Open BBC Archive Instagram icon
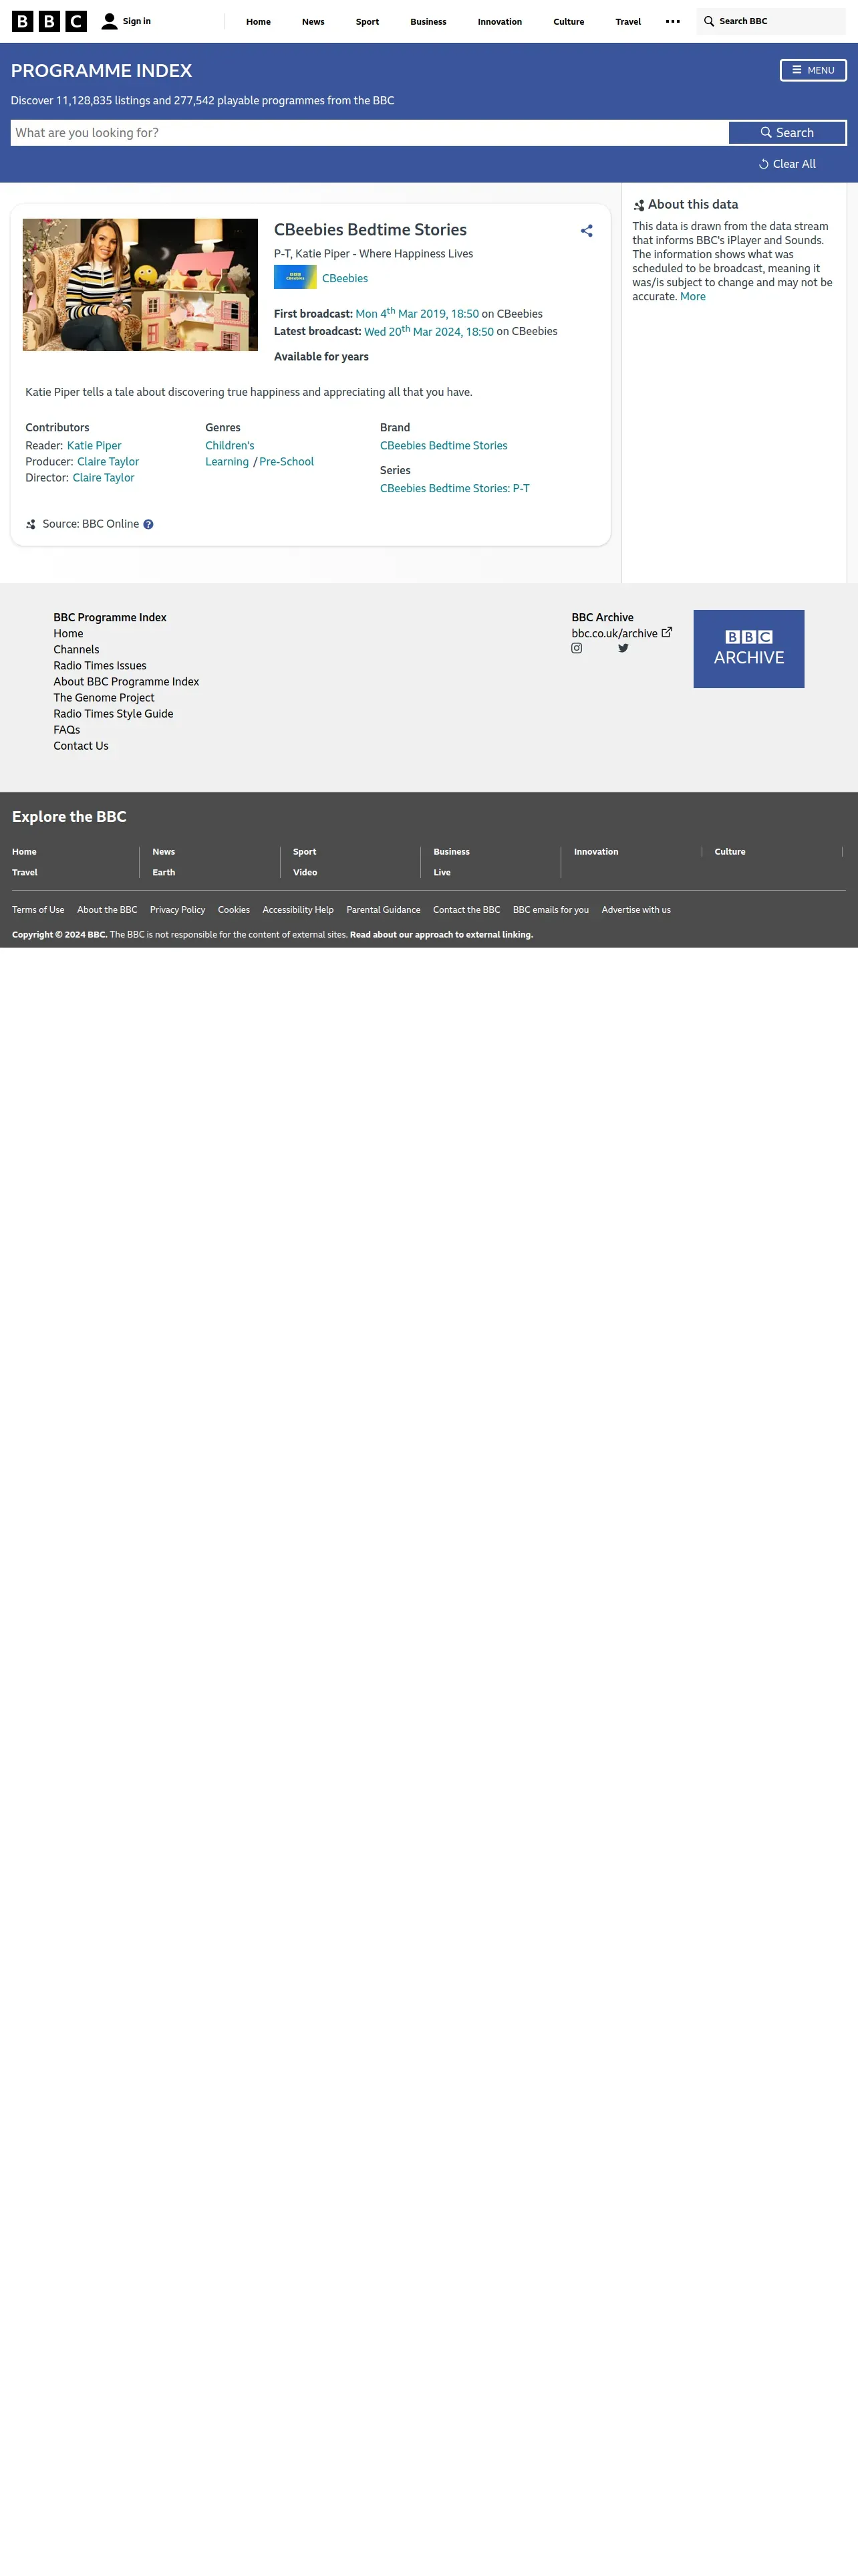The width and height of the screenshot is (858, 2576). click(576, 648)
